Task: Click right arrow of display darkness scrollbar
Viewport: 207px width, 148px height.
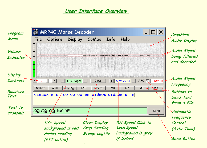Action: [54, 81]
